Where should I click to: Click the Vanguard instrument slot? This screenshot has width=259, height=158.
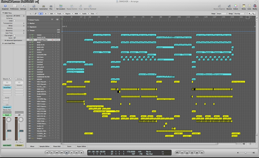coord(7,107)
